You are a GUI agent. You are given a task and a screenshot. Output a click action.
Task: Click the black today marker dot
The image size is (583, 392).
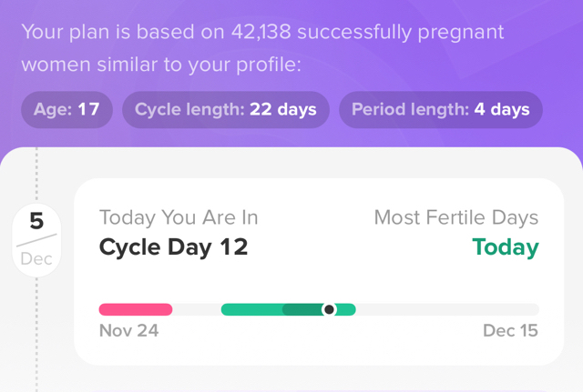click(330, 309)
